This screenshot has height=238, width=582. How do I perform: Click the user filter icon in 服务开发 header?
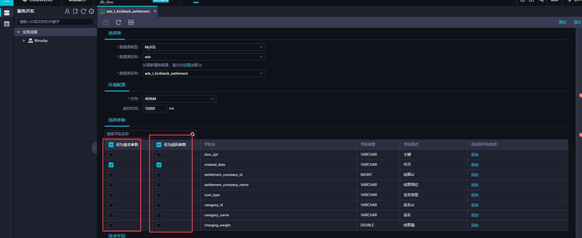tap(67, 11)
